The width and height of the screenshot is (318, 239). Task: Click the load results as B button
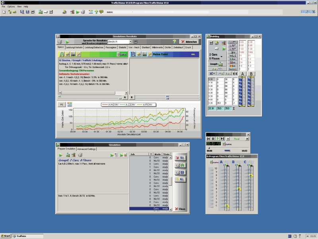pos(180,172)
